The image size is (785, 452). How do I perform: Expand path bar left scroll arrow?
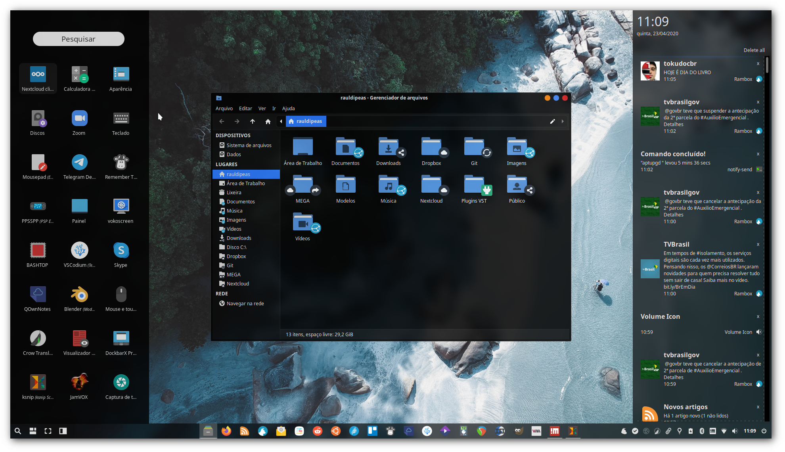point(281,121)
